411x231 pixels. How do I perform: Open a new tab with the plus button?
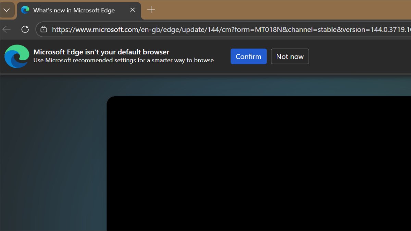(x=151, y=10)
